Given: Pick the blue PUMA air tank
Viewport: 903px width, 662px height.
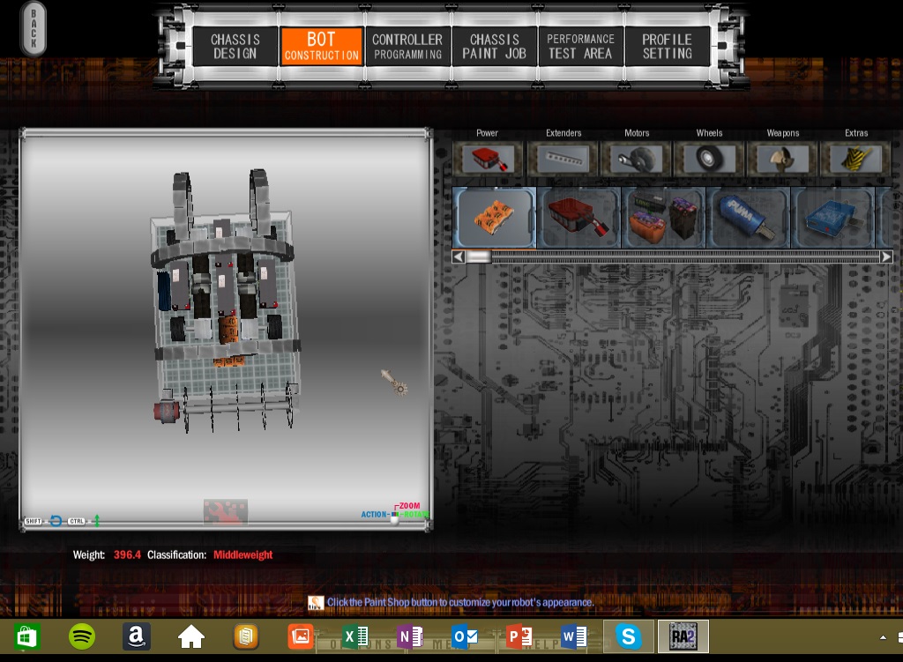Looking at the screenshot, I should [x=748, y=218].
